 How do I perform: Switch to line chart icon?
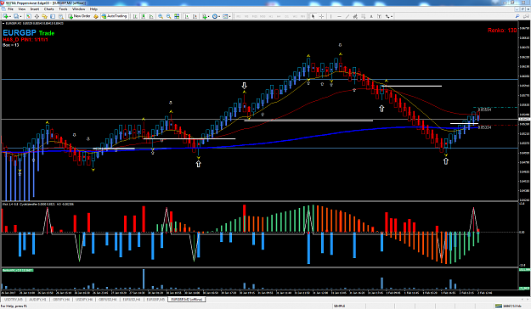click(151, 16)
